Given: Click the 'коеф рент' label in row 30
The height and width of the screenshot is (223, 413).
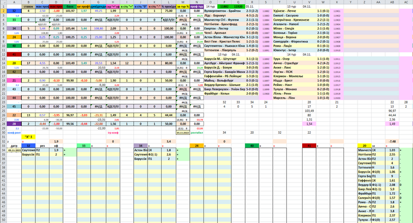Looking at the screenshot, I should pyautogui.click(x=14, y=132).
